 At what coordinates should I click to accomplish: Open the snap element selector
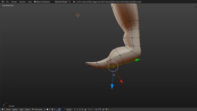click(x=97, y=109)
